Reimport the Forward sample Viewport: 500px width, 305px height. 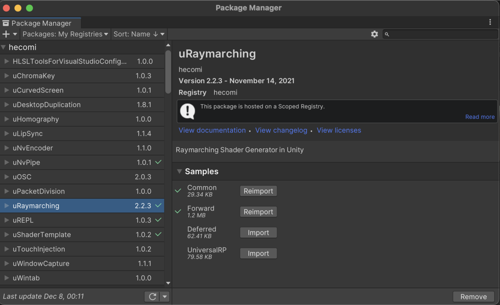[x=258, y=212]
